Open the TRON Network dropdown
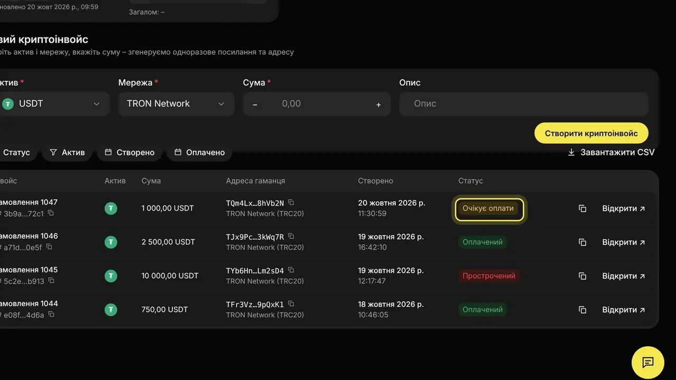 pos(176,104)
